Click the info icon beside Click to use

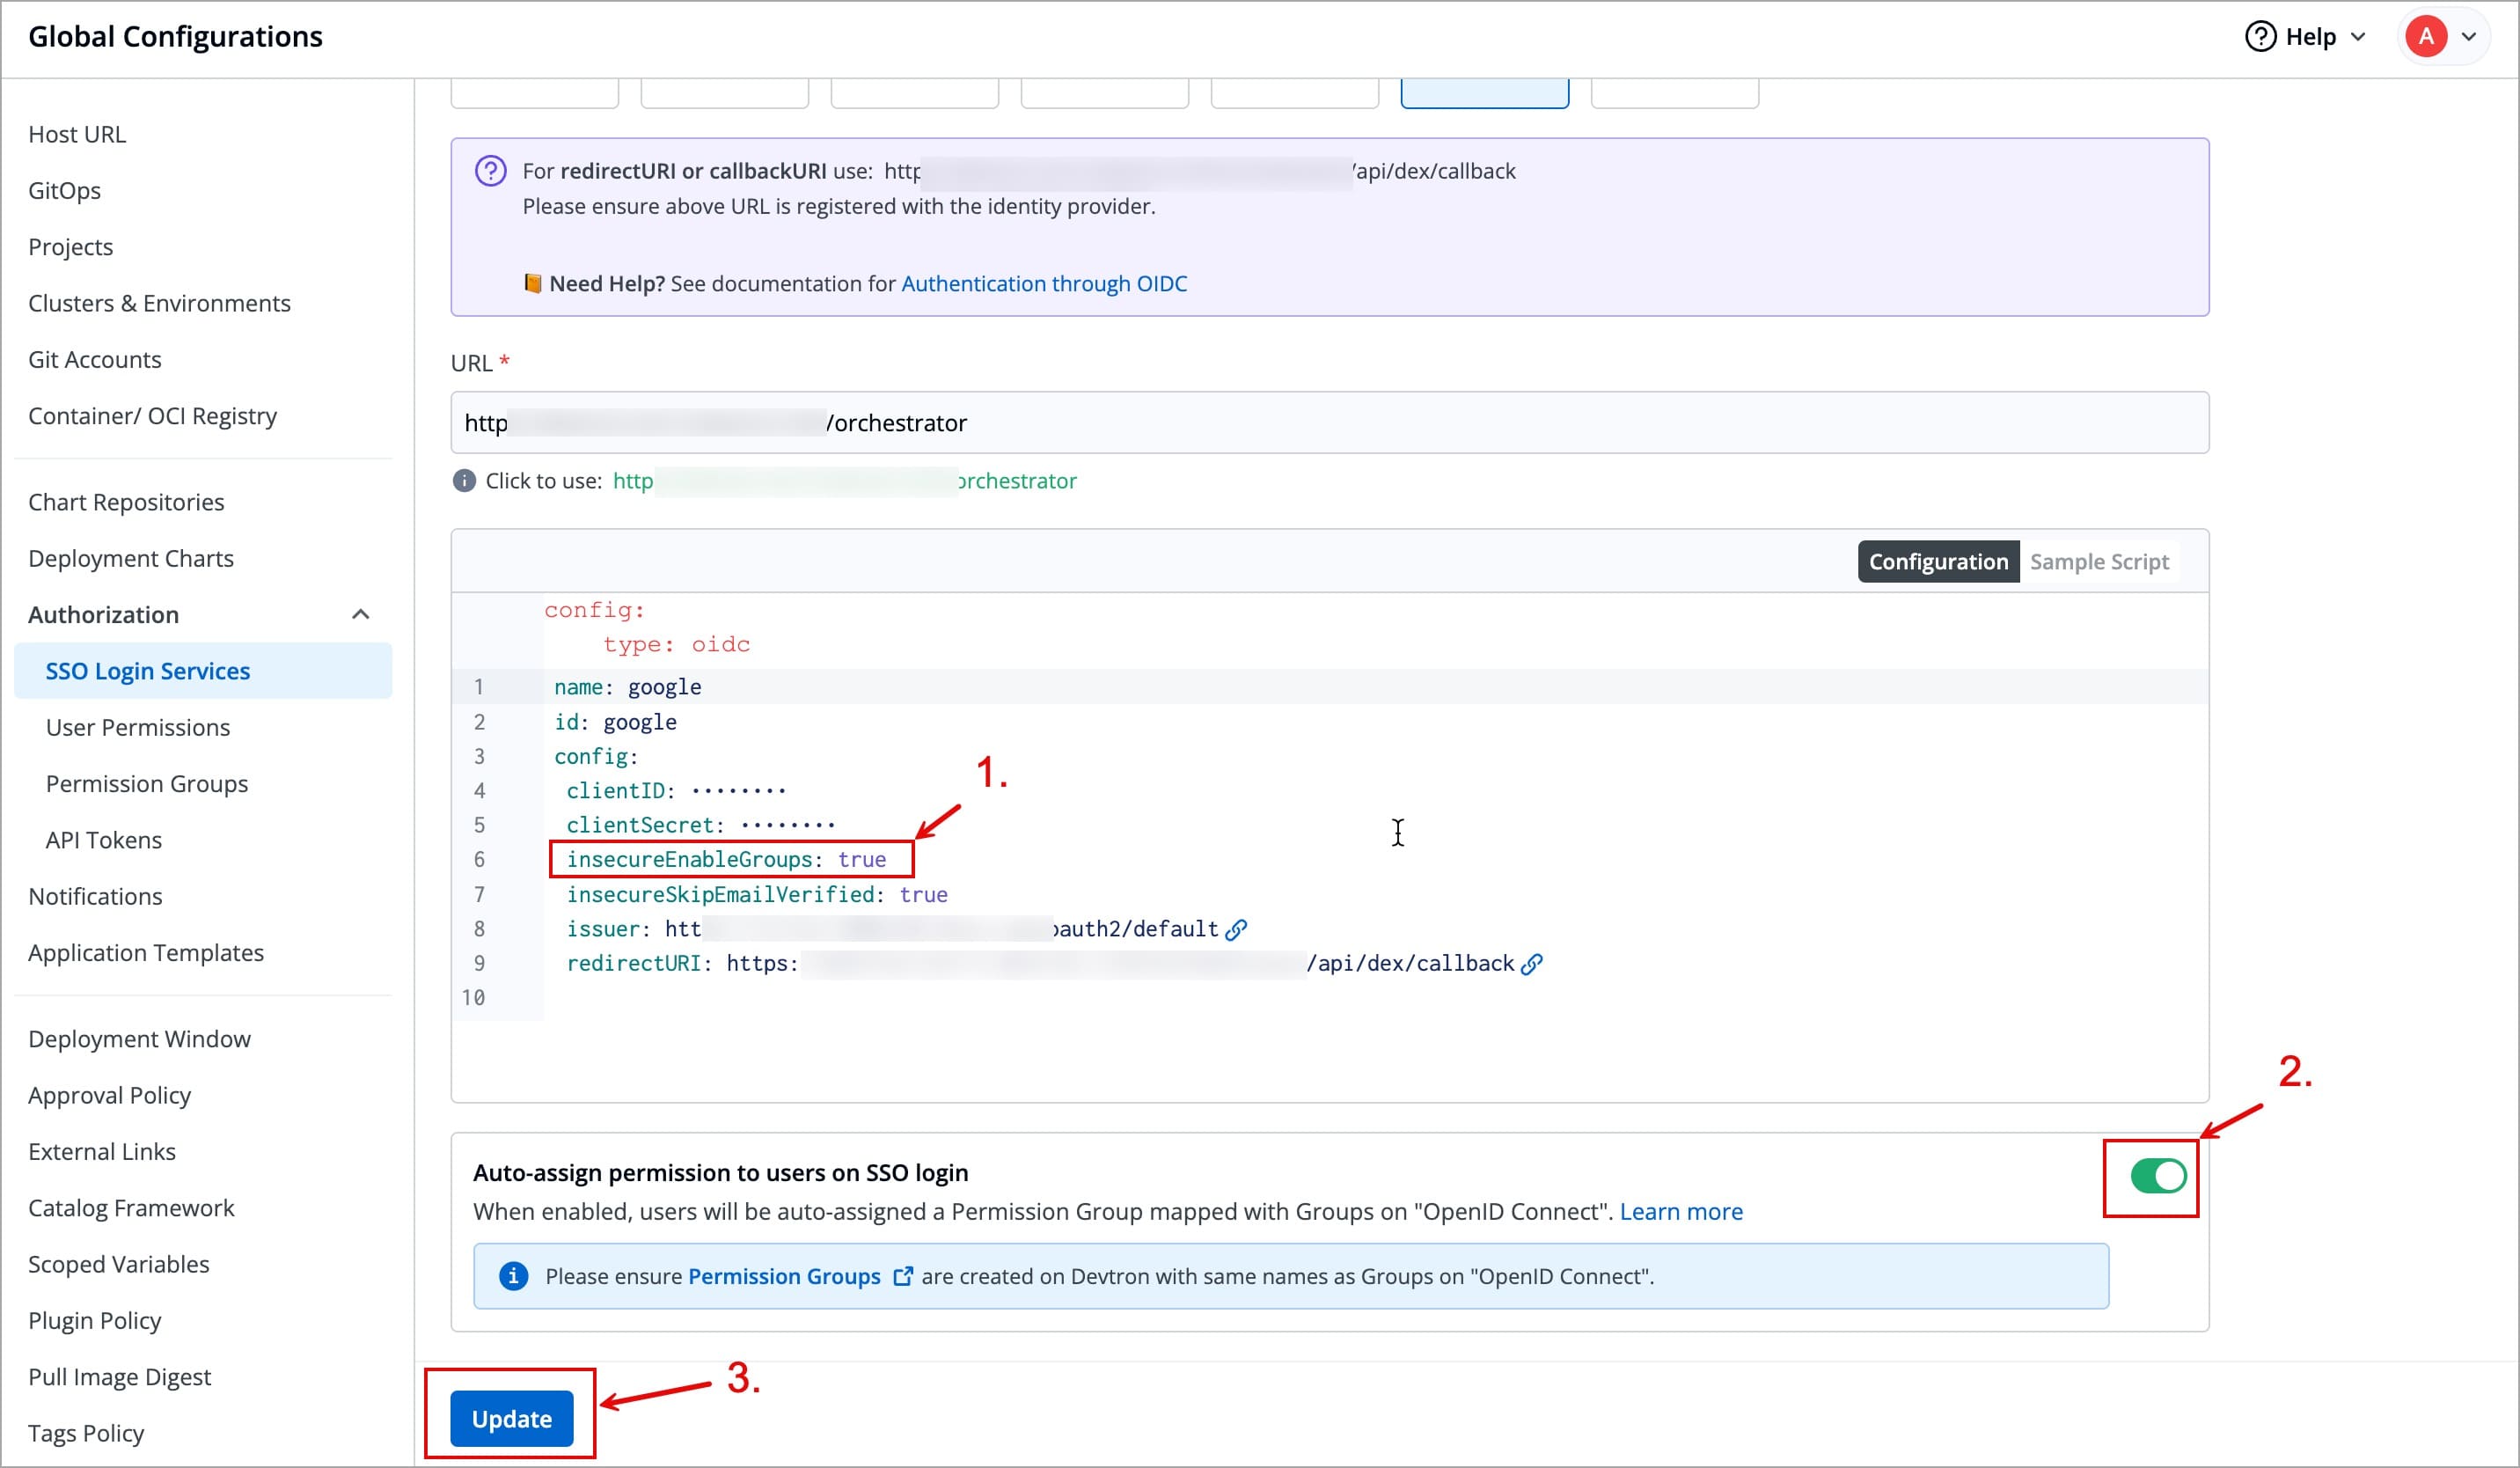[464, 481]
